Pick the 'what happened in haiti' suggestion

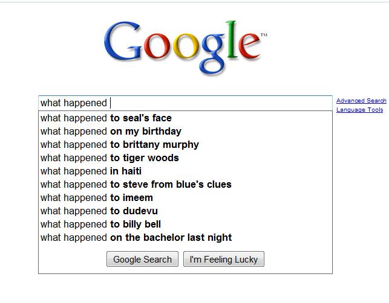coord(185,171)
